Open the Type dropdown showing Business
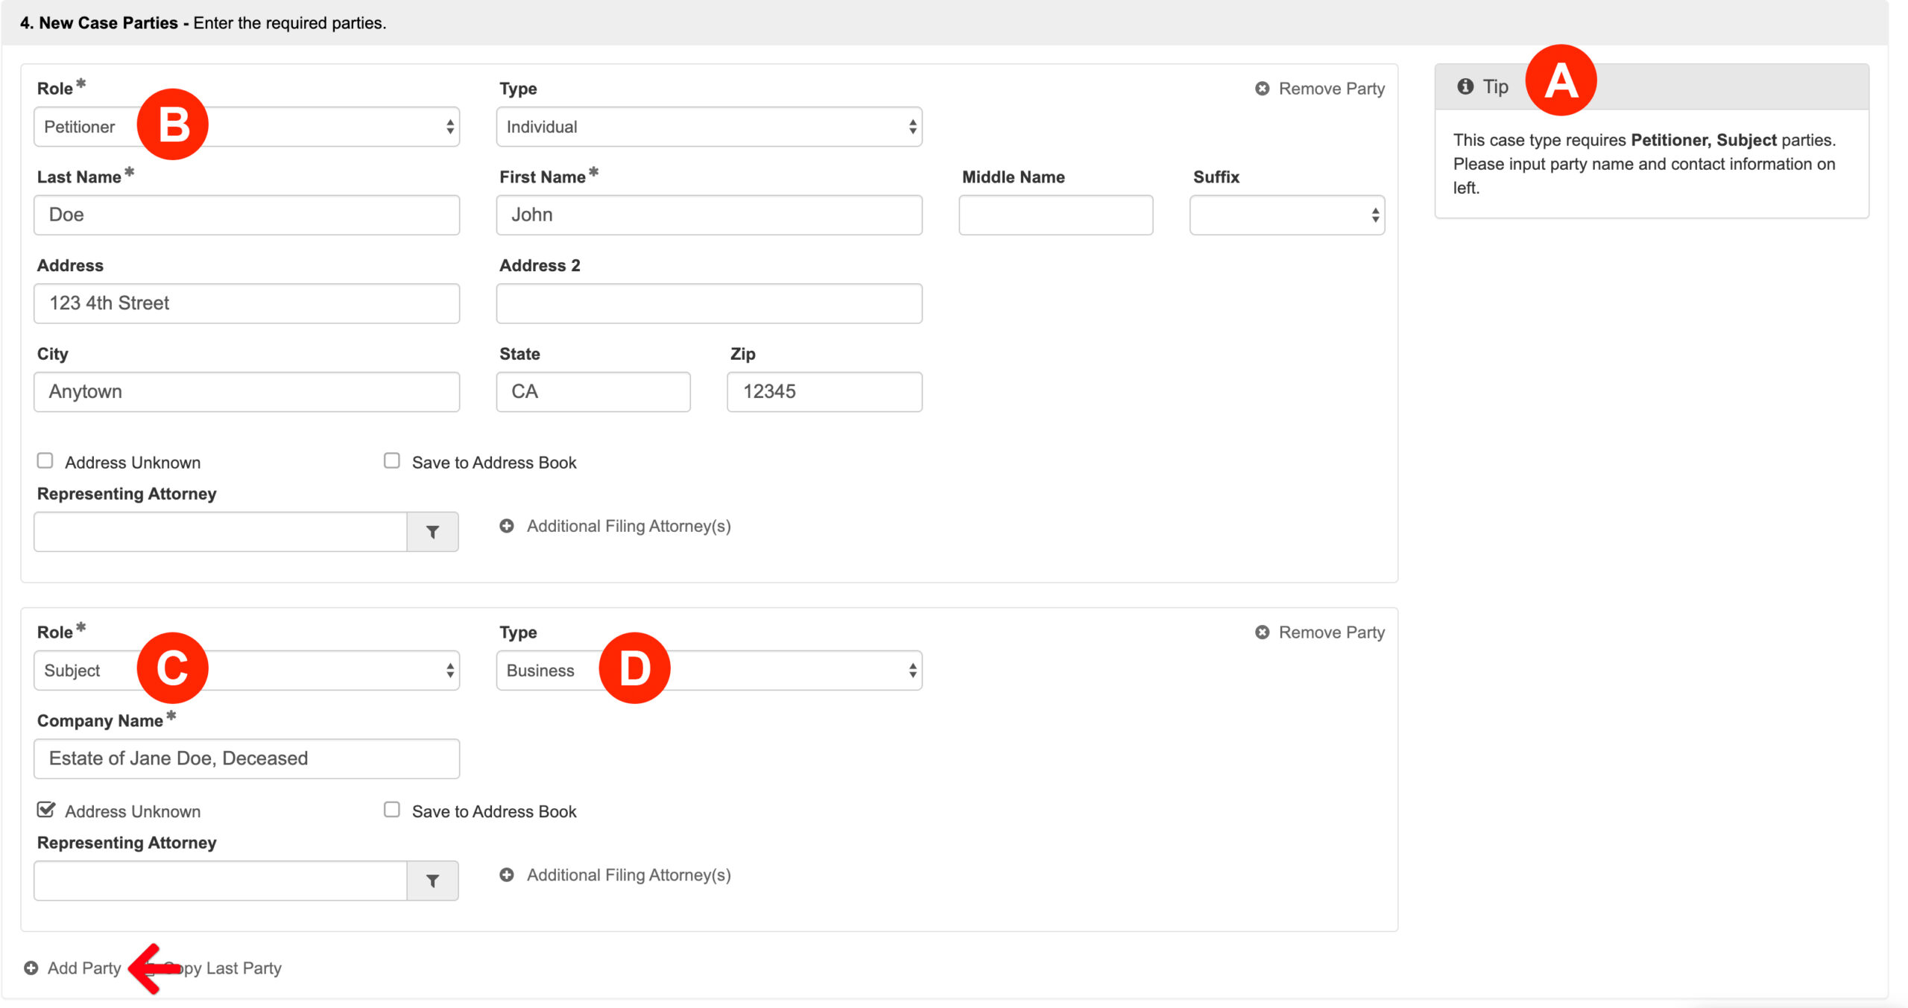The image size is (1908, 1008). 710,671
